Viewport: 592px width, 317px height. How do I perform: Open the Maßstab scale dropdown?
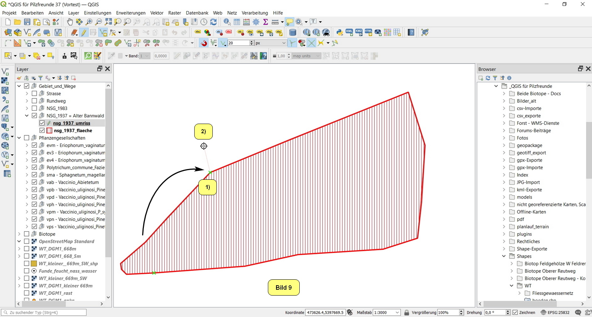pyautogui.click(x=397, y=312)
